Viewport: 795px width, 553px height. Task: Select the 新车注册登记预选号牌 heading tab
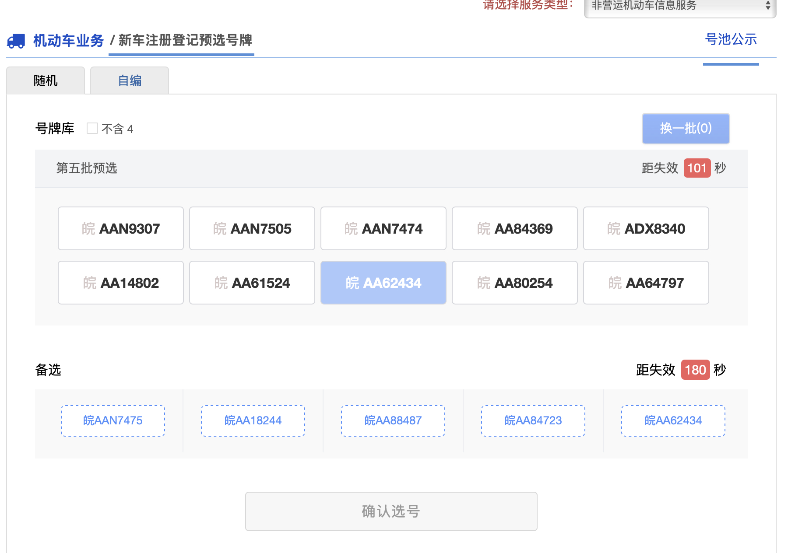click(x=185, y=40)
